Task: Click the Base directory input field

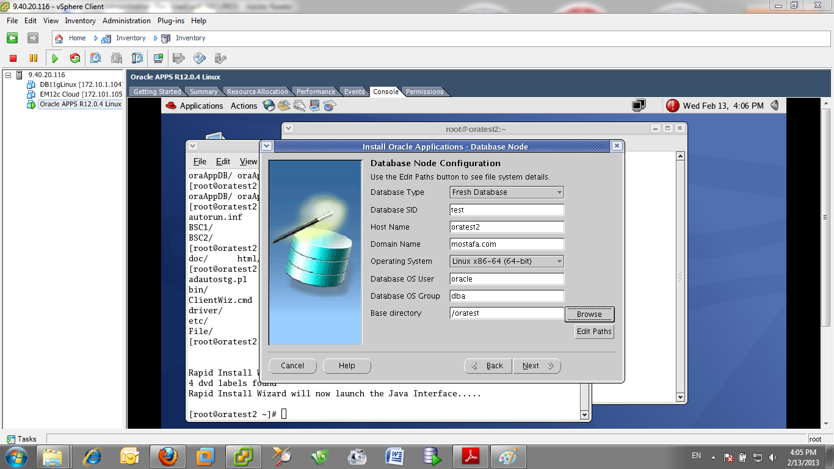Action: click(x=507, y=313)
